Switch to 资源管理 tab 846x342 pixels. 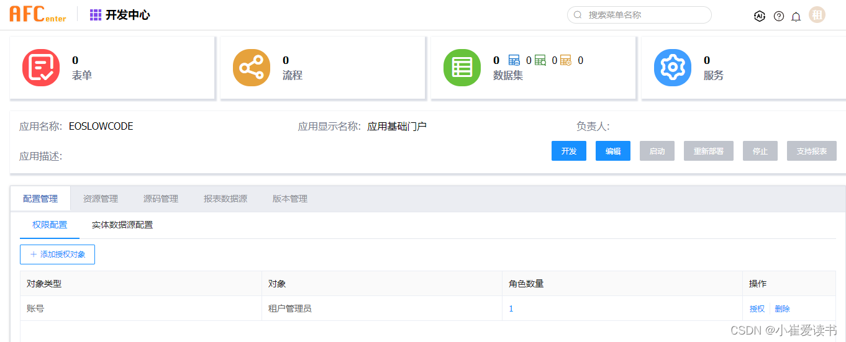click(101, 199)
